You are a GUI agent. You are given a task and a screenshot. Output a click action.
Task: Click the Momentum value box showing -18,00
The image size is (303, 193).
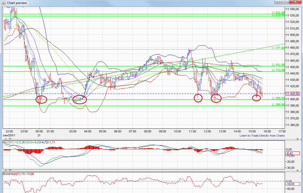(x=291, y=184)
